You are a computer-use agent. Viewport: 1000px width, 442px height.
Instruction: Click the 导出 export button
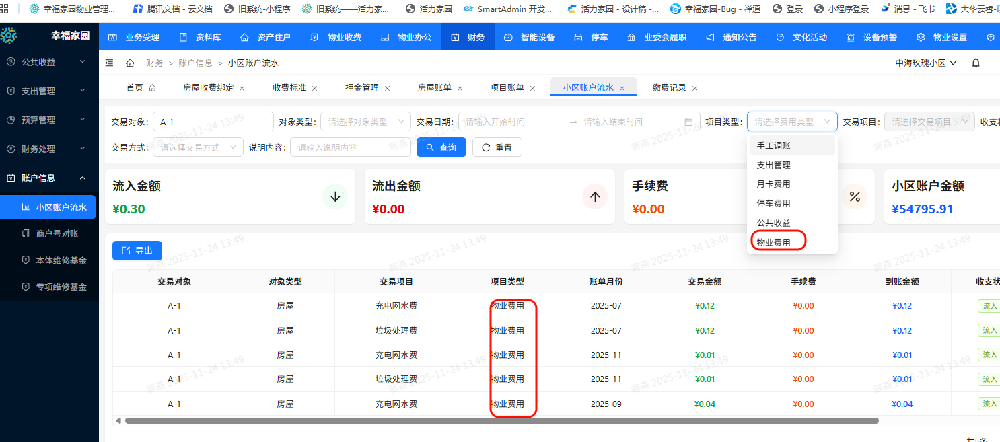click(137, 250)
